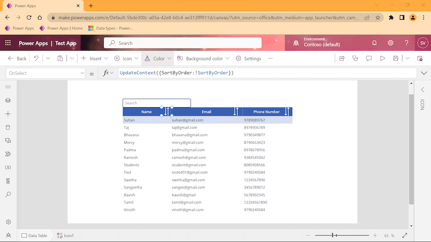Viewport: 431px width, 242px height.
Task: Open Settings in the command bar
Action: (x=248, y=58)
